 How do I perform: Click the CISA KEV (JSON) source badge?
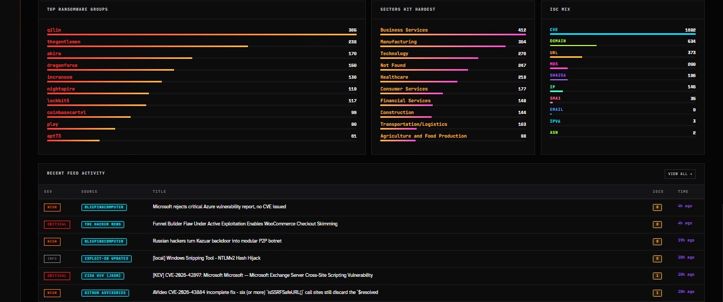[x=104, y=276]
